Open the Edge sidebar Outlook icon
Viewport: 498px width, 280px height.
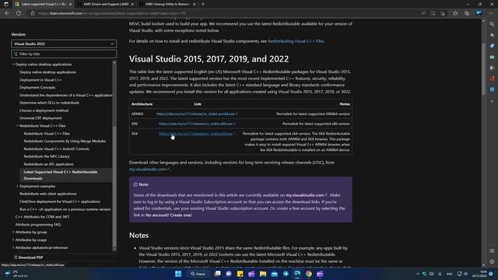point(492,89)
